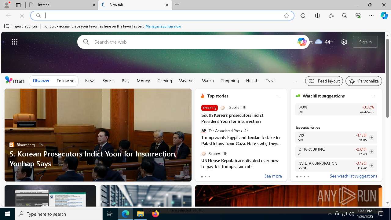391x220 pixels.
Task: Add this page to favorites star icon
Action: click(x=287, y=16)
